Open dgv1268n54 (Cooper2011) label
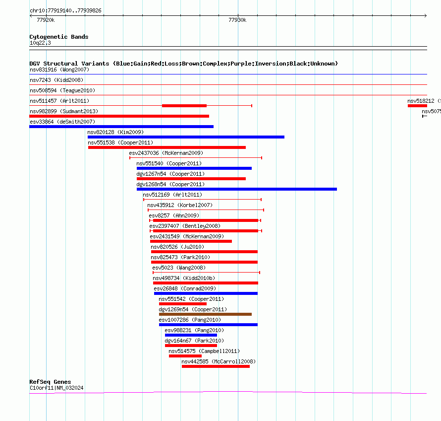This screenshot has width=441, height=421. 170,184
